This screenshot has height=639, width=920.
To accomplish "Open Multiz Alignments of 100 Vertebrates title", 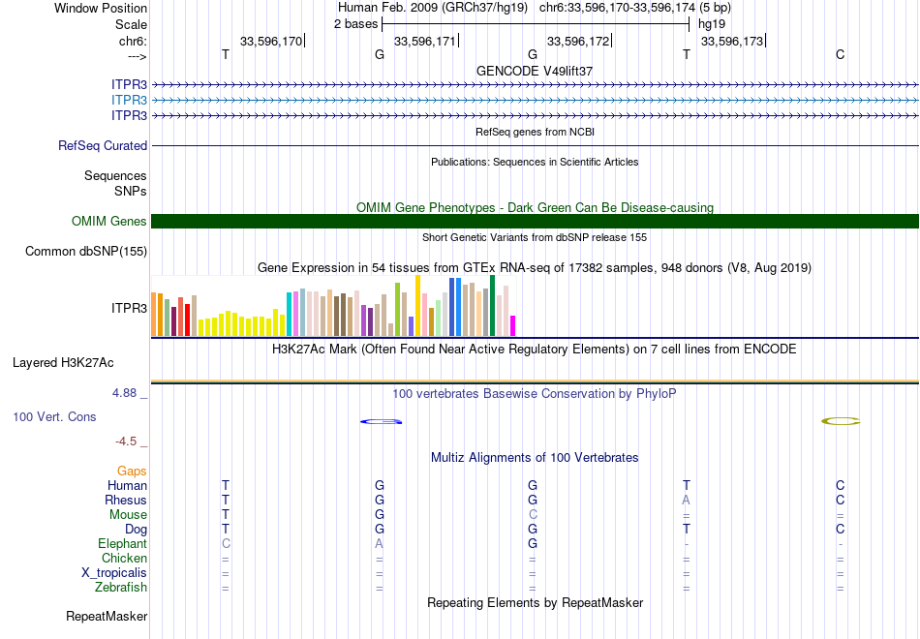I will tap(535, 458).
